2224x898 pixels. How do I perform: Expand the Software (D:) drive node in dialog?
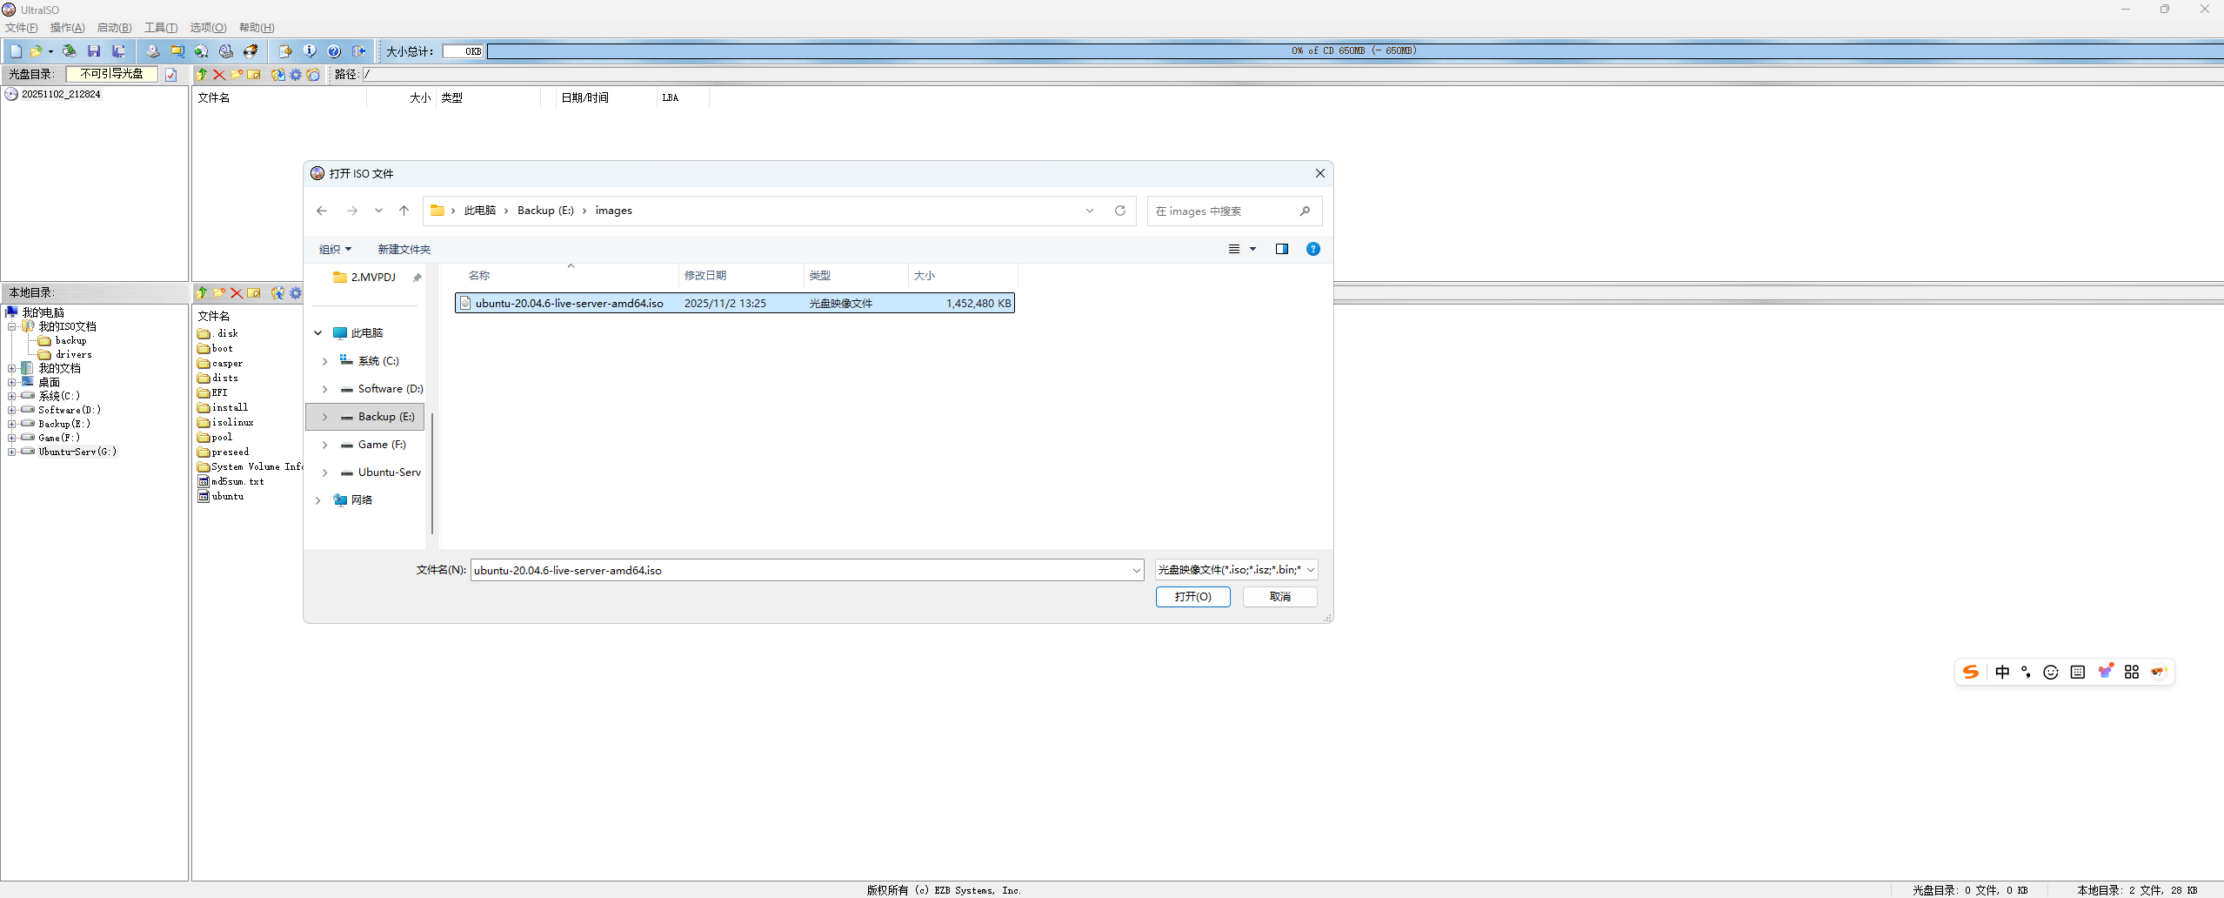(325, 389)
